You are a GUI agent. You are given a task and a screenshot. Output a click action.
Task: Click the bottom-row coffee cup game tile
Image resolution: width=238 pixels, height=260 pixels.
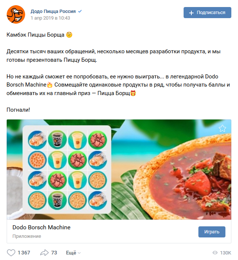tap(57, 200)
